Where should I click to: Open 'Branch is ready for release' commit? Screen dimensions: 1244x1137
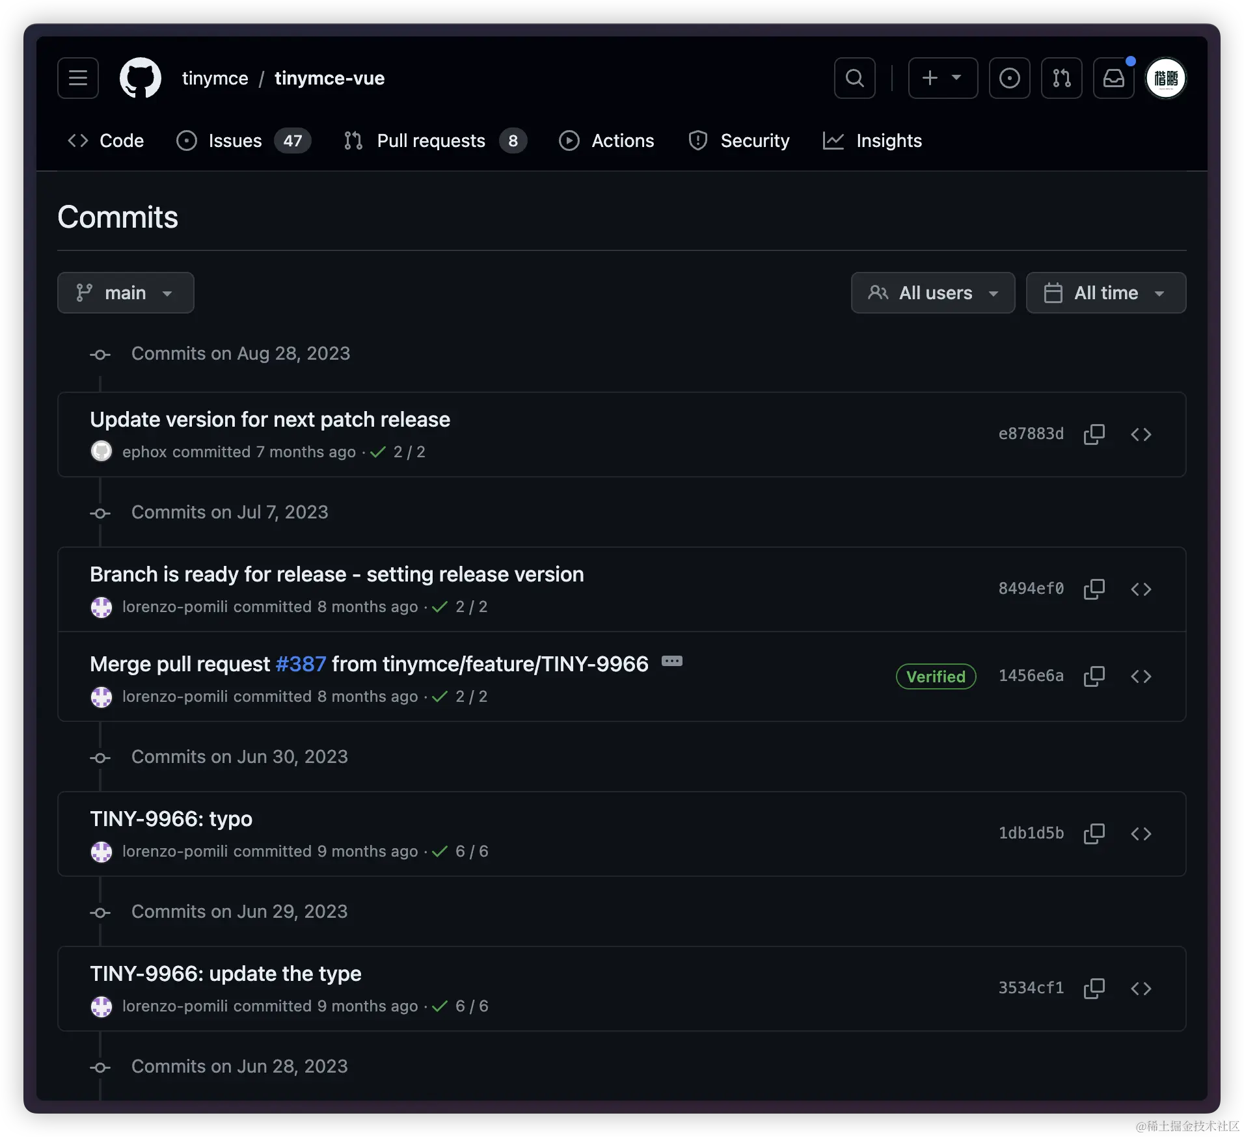pyautogui.click(x=337, y=574)
